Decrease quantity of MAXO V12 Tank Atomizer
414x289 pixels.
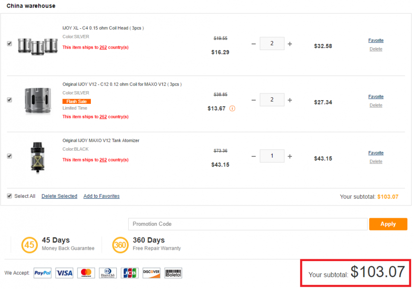click(254, 156)
